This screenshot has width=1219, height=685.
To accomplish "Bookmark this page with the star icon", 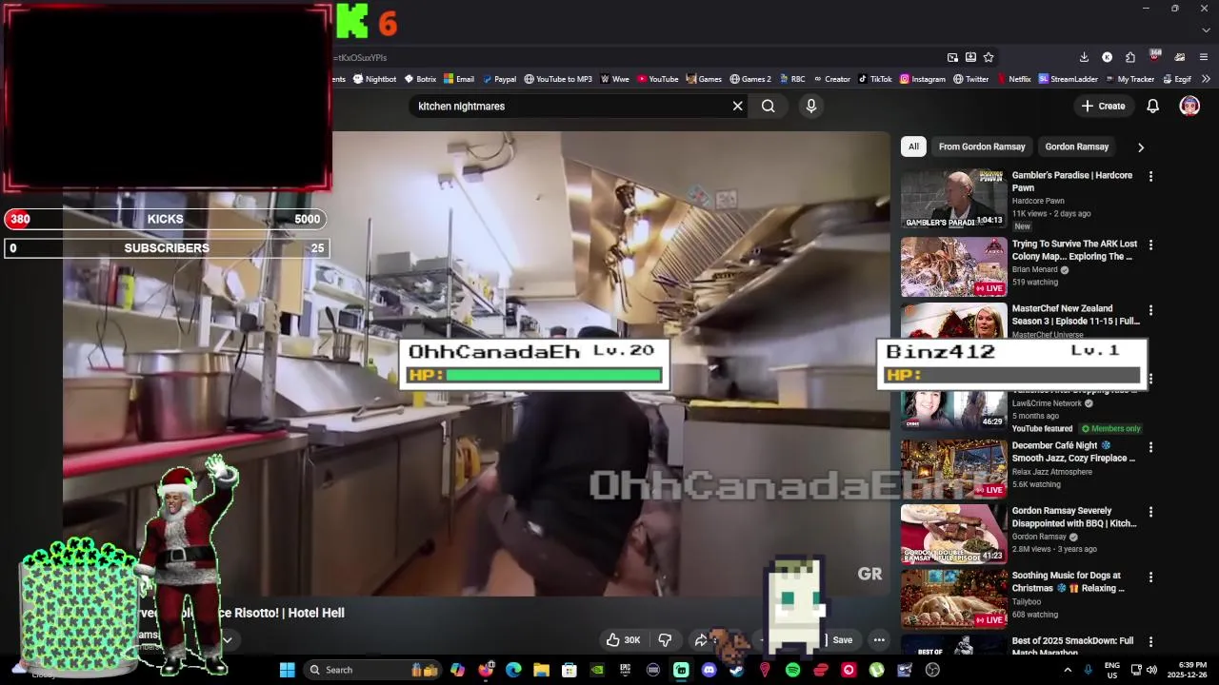I will coord(989,57).
